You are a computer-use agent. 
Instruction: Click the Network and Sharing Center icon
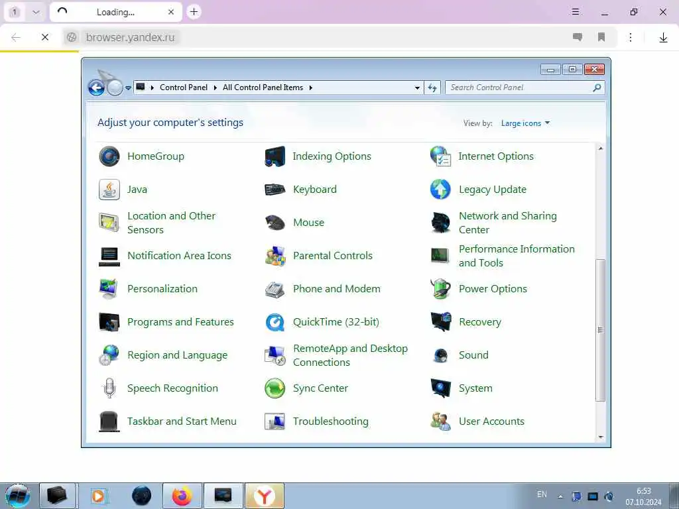[x=441, y=223]
